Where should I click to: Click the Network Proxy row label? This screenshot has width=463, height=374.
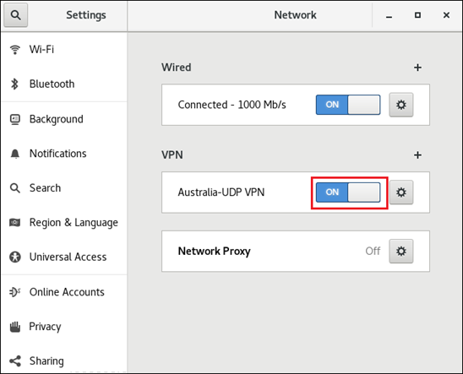point(214,252)
